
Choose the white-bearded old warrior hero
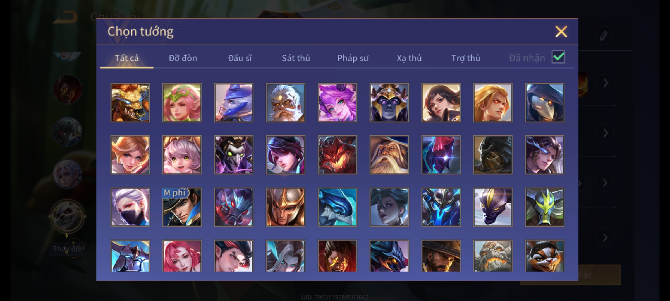tap(285, 103)
